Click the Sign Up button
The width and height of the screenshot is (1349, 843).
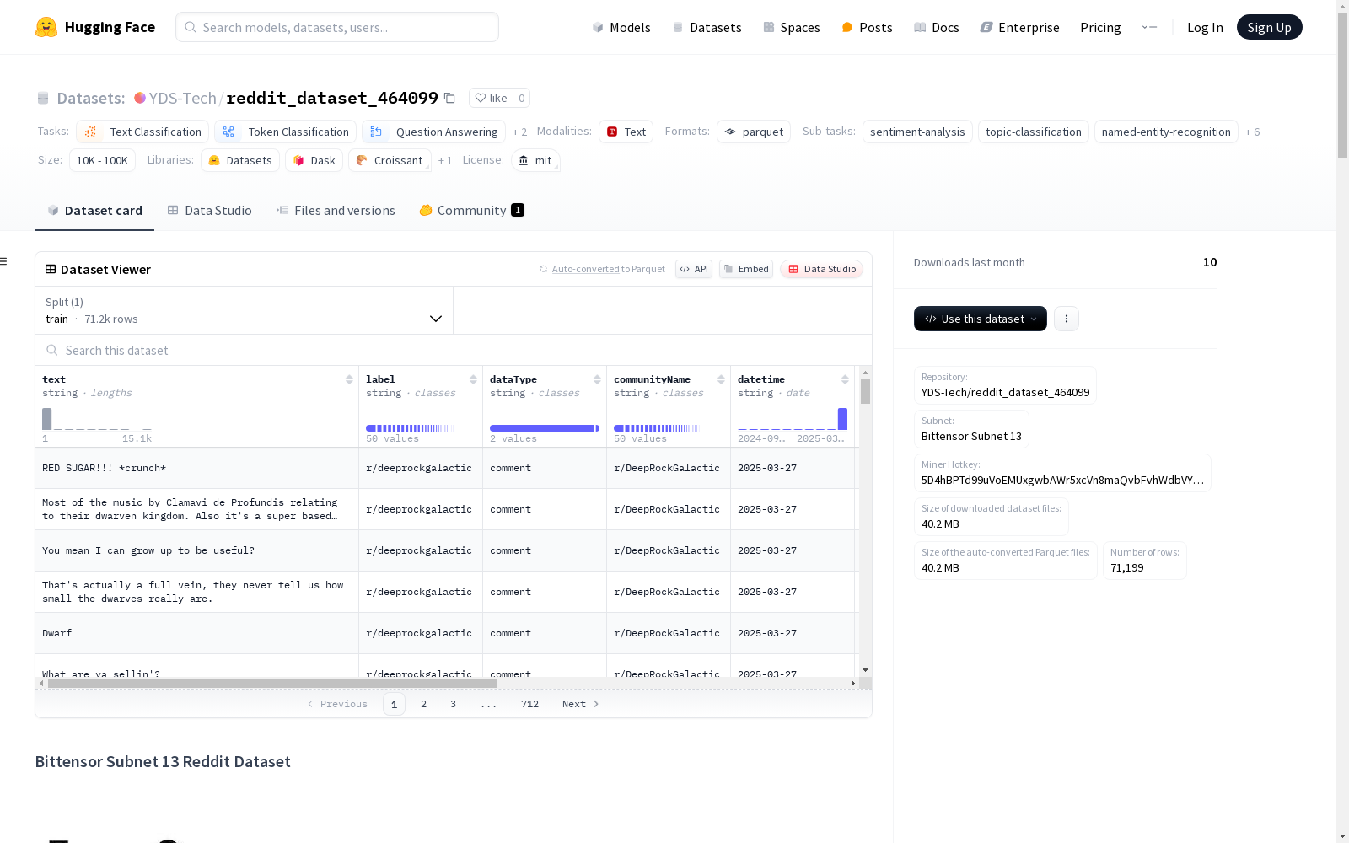click(1269, 27)
